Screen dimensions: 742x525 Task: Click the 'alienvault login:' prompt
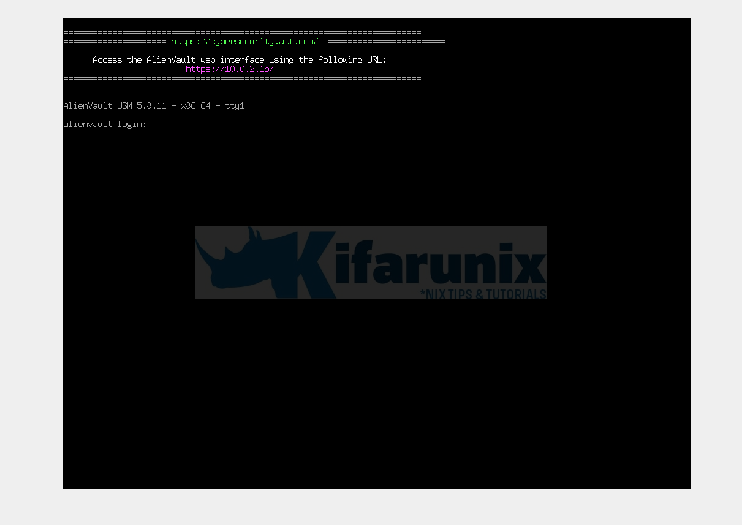coord(105,125)
